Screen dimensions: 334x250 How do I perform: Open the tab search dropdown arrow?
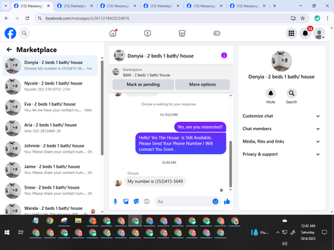tap(6, 6)
